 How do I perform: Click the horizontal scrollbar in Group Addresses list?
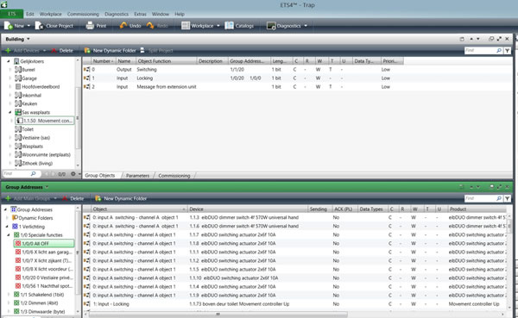pos(218,314)
